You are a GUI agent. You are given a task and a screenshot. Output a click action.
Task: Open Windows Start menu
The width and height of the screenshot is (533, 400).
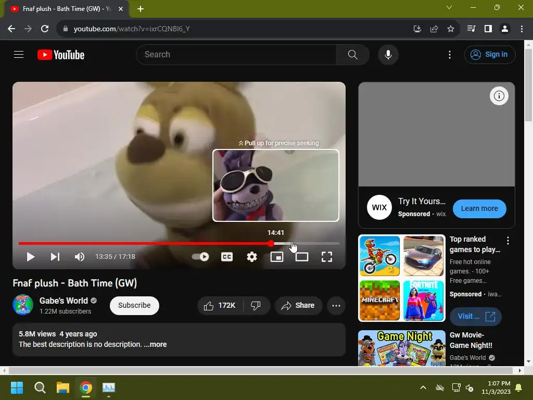pyautogui.click(x=17, y=387)
